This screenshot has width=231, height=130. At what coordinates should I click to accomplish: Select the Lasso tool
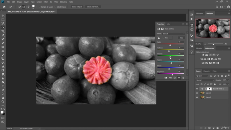point(3,23)
